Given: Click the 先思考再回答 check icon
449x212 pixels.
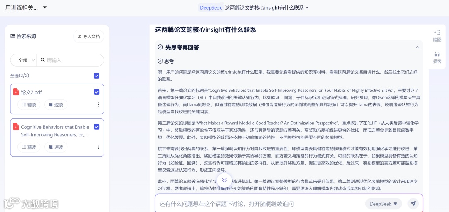Looking at the screenshot, I should (x=160, y=47).
